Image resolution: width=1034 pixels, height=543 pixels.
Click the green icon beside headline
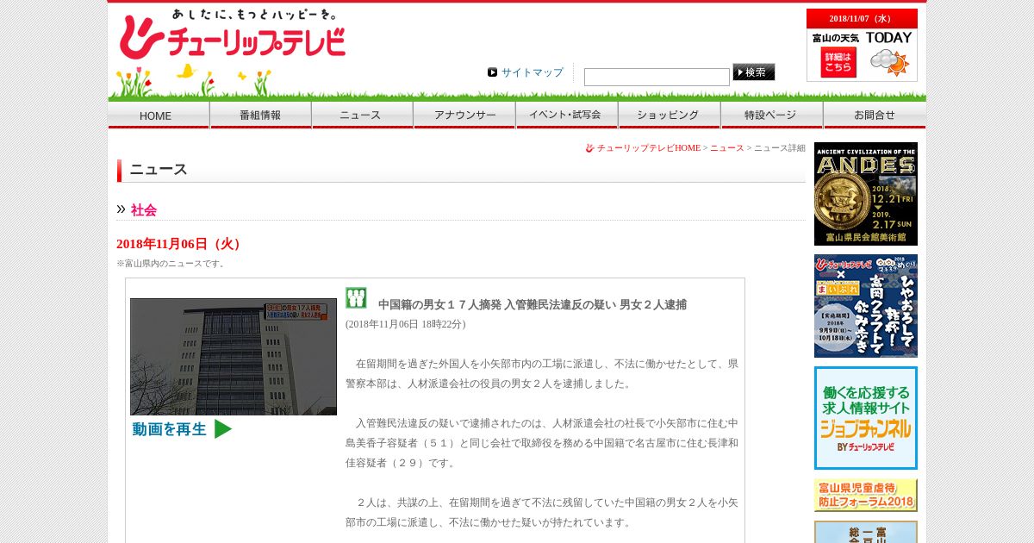(x=356, y=298)
